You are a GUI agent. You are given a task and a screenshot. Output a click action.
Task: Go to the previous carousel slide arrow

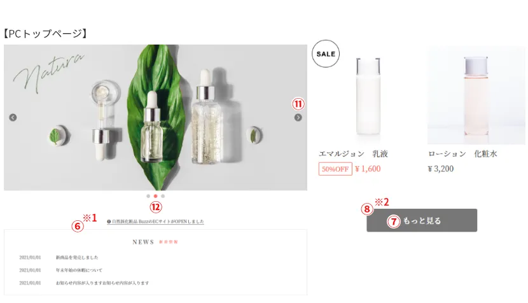click(x=13, y=117)
